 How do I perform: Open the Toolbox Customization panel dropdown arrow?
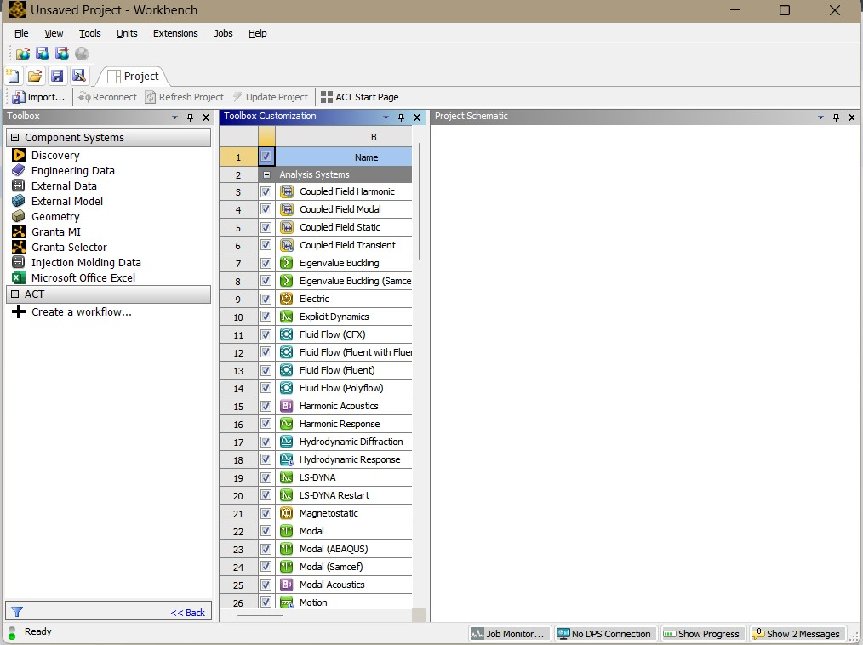[x=386, y=117]
